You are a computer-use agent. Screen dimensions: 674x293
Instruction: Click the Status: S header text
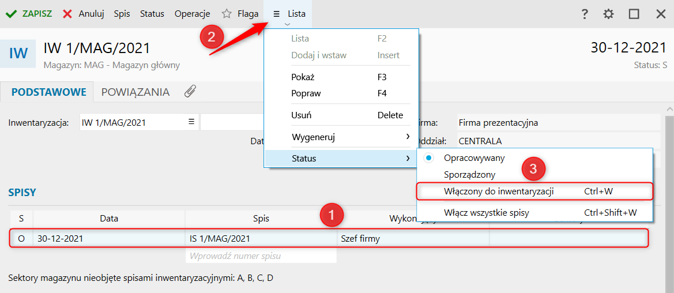click(x=650, y=65)
